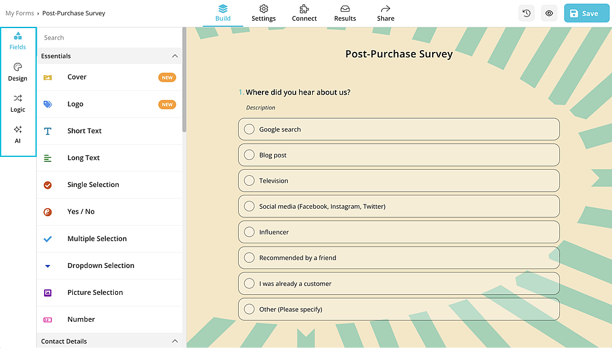Screen dimensions: 612x348
Task: Add a Number field
Action: [x=110, y=319]
